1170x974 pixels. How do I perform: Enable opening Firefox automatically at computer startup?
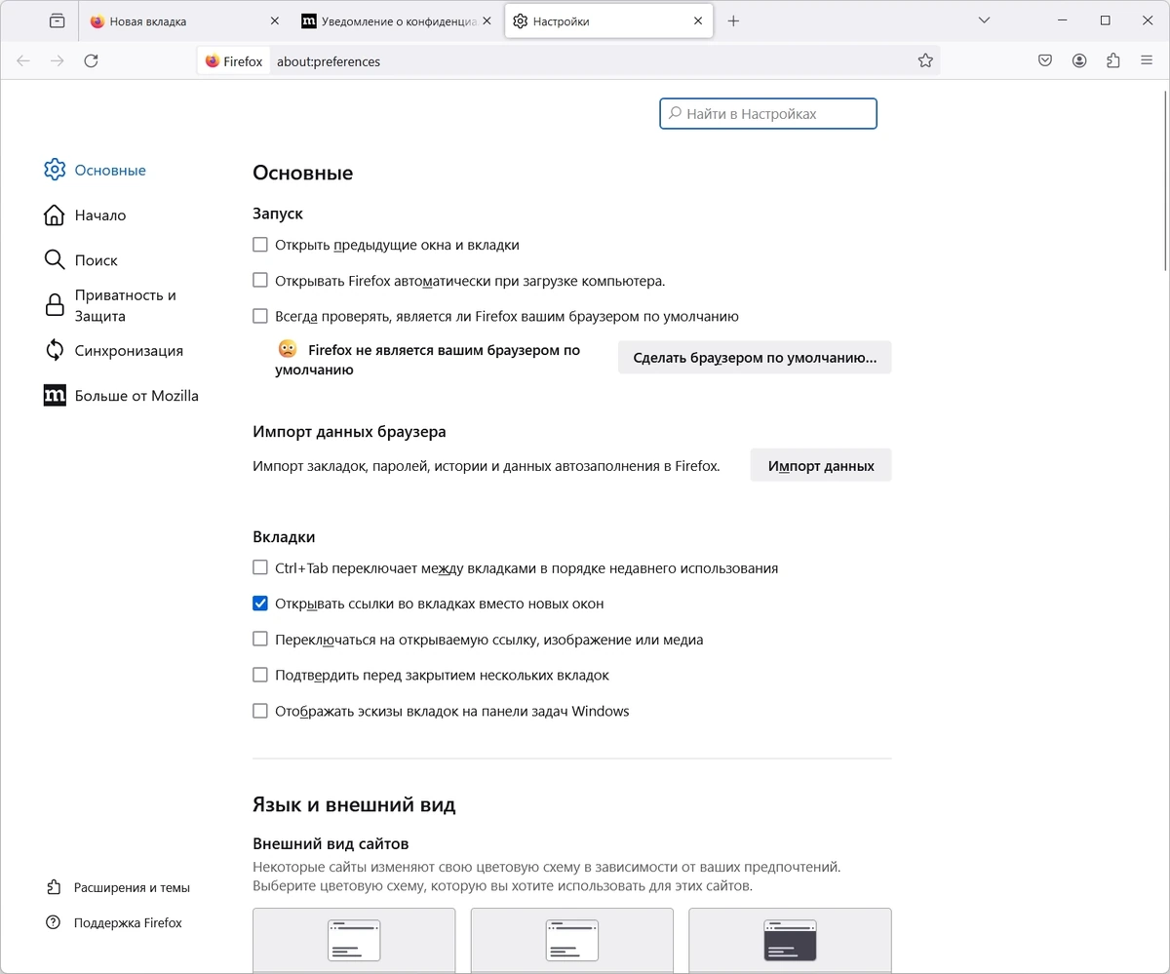[260, 281]
